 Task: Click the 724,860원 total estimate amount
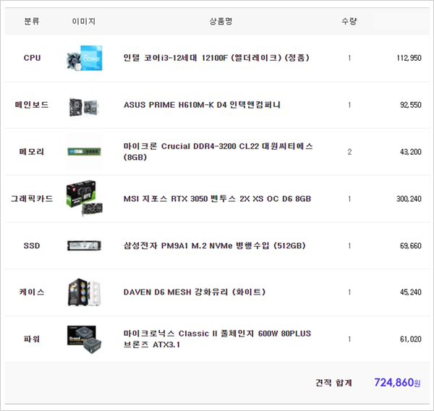pos(396,382)
